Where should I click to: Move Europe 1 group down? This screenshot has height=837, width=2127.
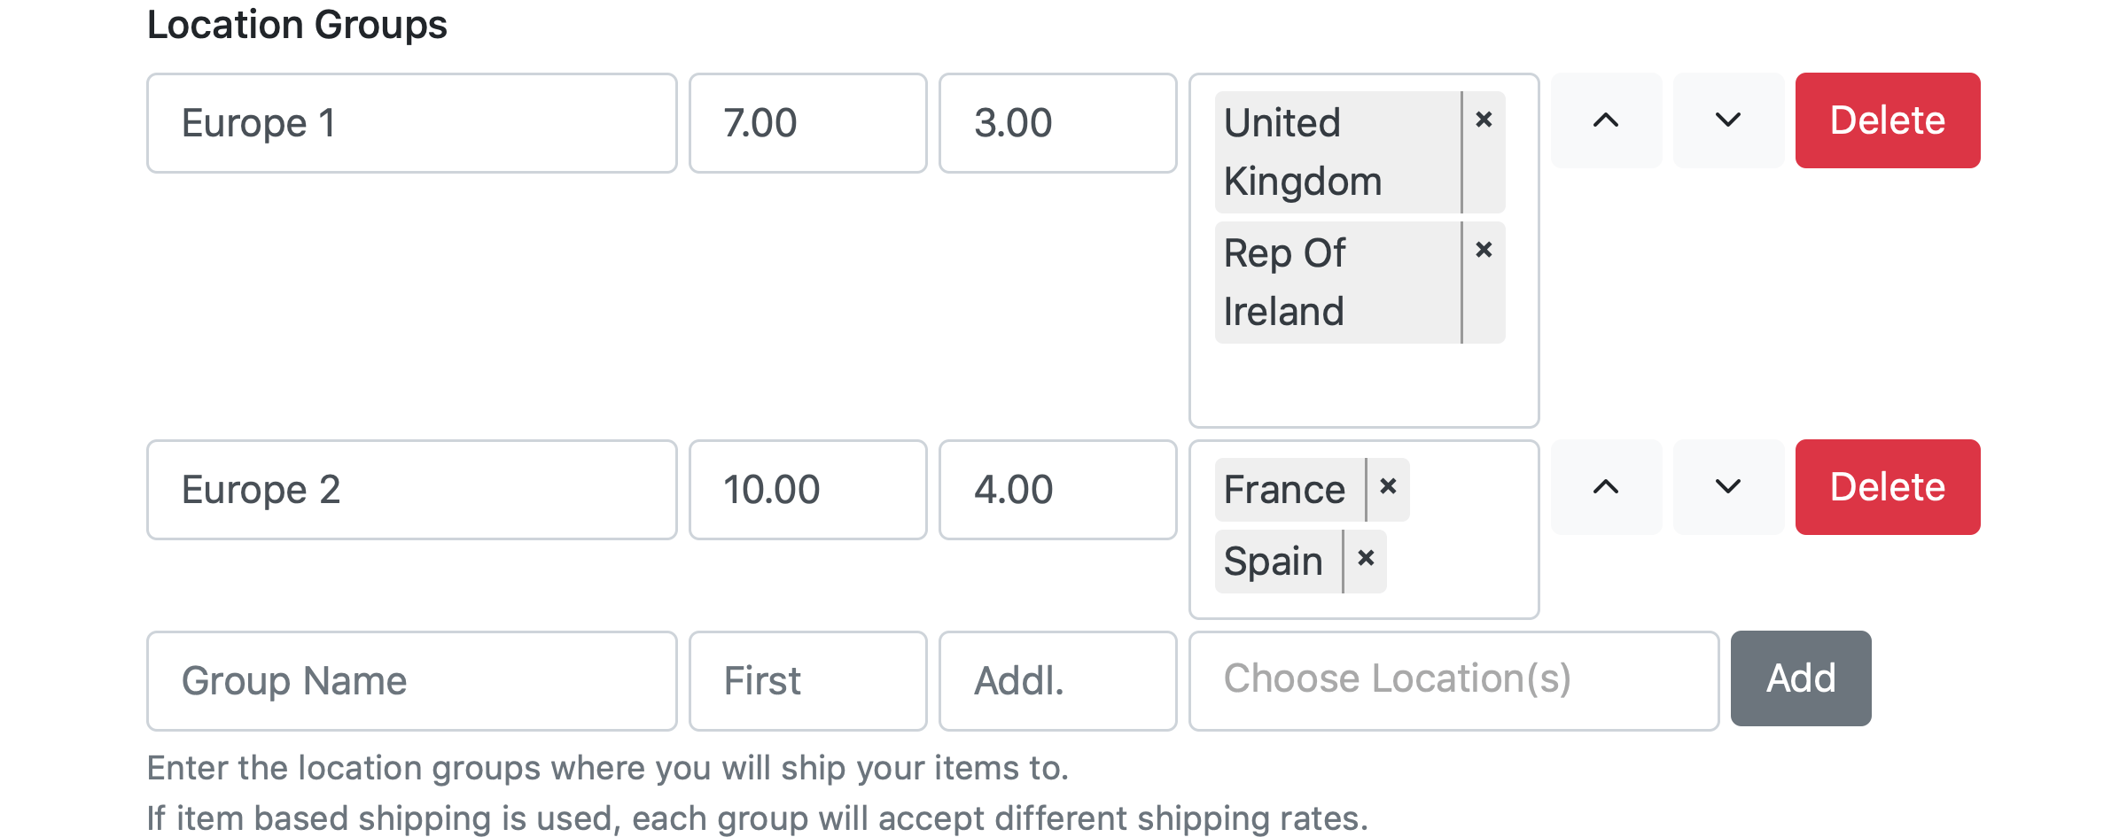(x=1728, y=120)
